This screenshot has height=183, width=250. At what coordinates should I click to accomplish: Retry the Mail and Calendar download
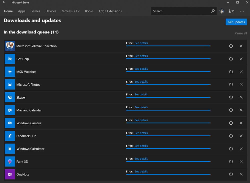click(231, 110)
